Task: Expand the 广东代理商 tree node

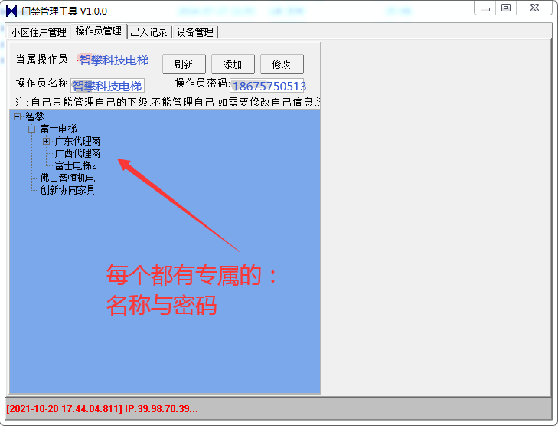Action: [46, 142]
